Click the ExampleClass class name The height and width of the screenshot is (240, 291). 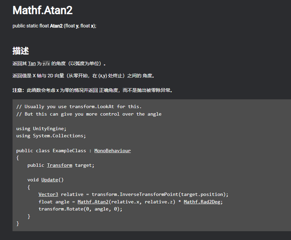69,151
